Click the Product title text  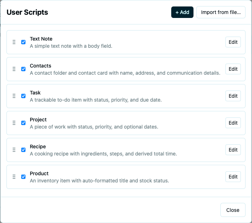click(39, 173)
